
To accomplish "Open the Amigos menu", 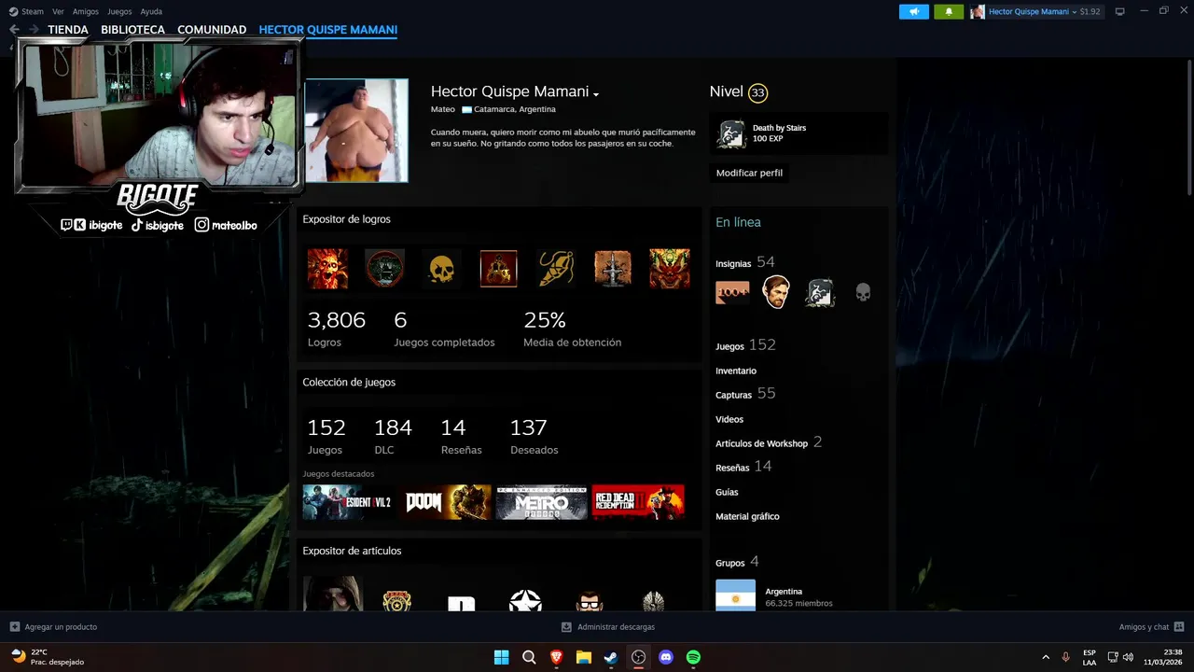I will (86, 11).
